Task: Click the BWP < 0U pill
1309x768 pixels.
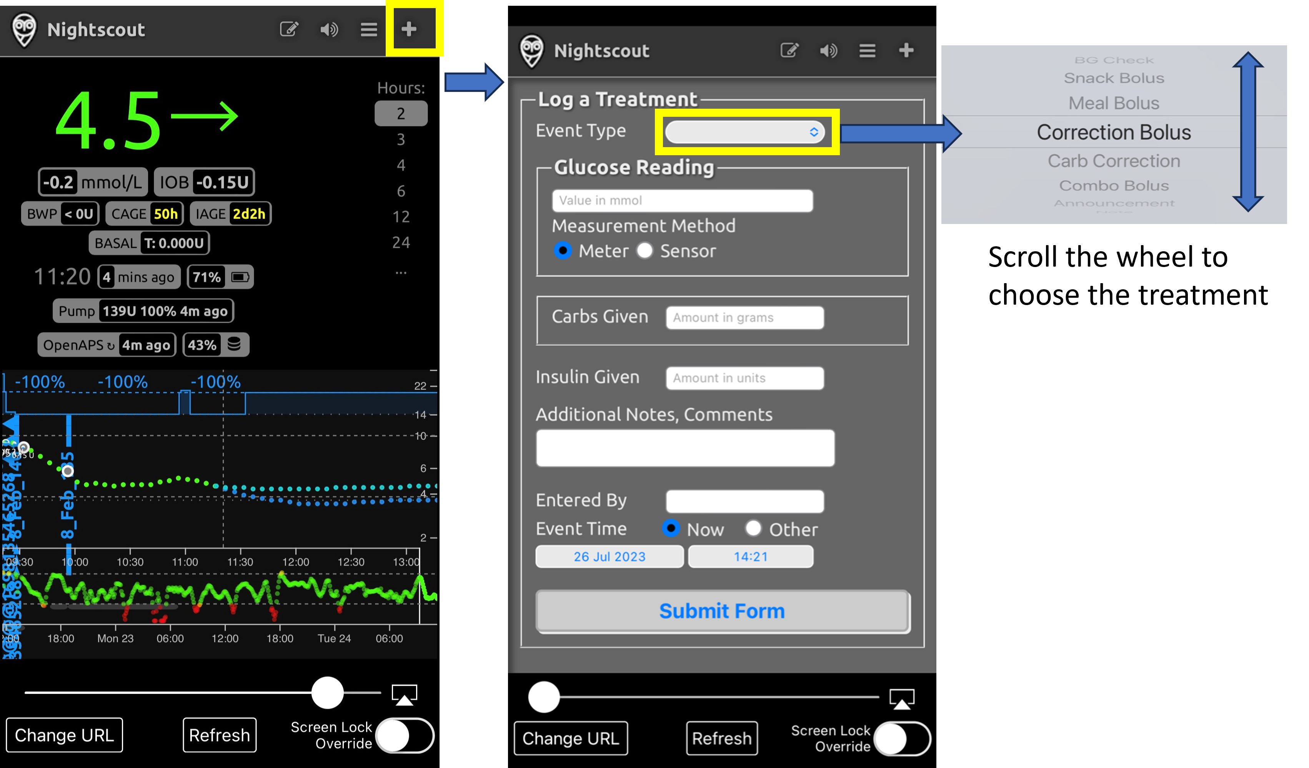Action: click(60, 214)
